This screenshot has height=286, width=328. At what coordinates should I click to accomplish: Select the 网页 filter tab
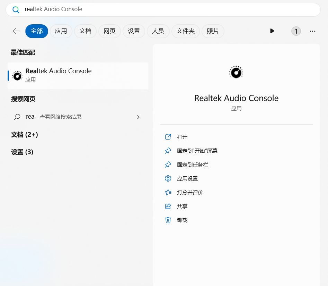pos(109,31)
